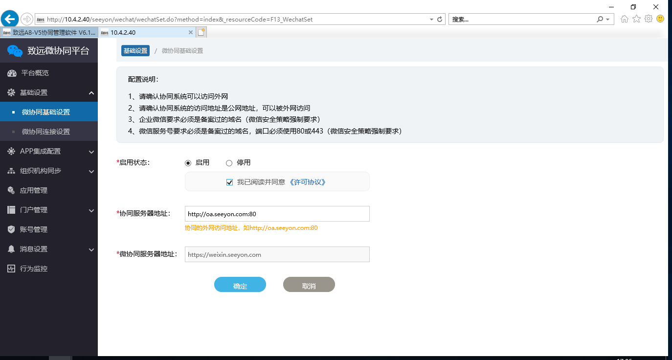Click the 确定 confirm button
672x360 pixels.
240,285
